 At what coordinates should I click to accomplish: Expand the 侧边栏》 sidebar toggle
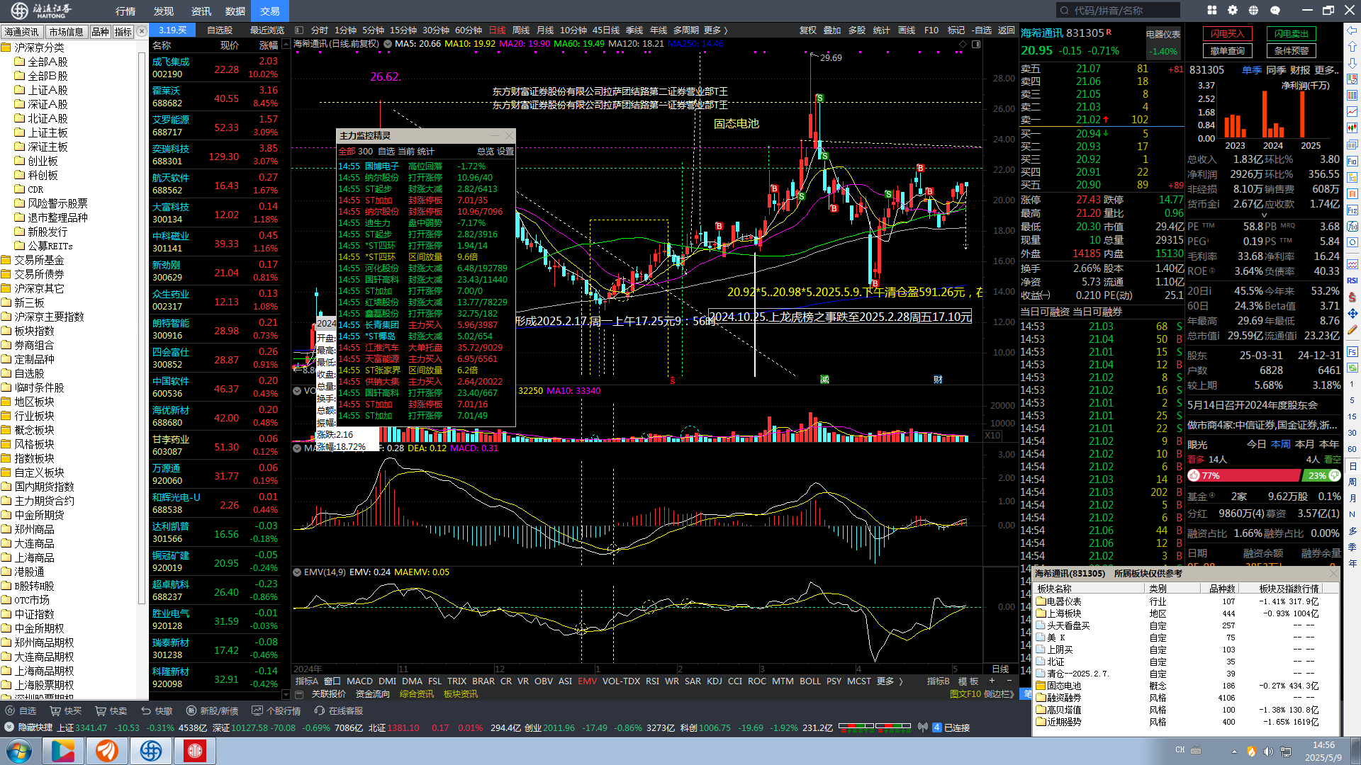[999, 694]
